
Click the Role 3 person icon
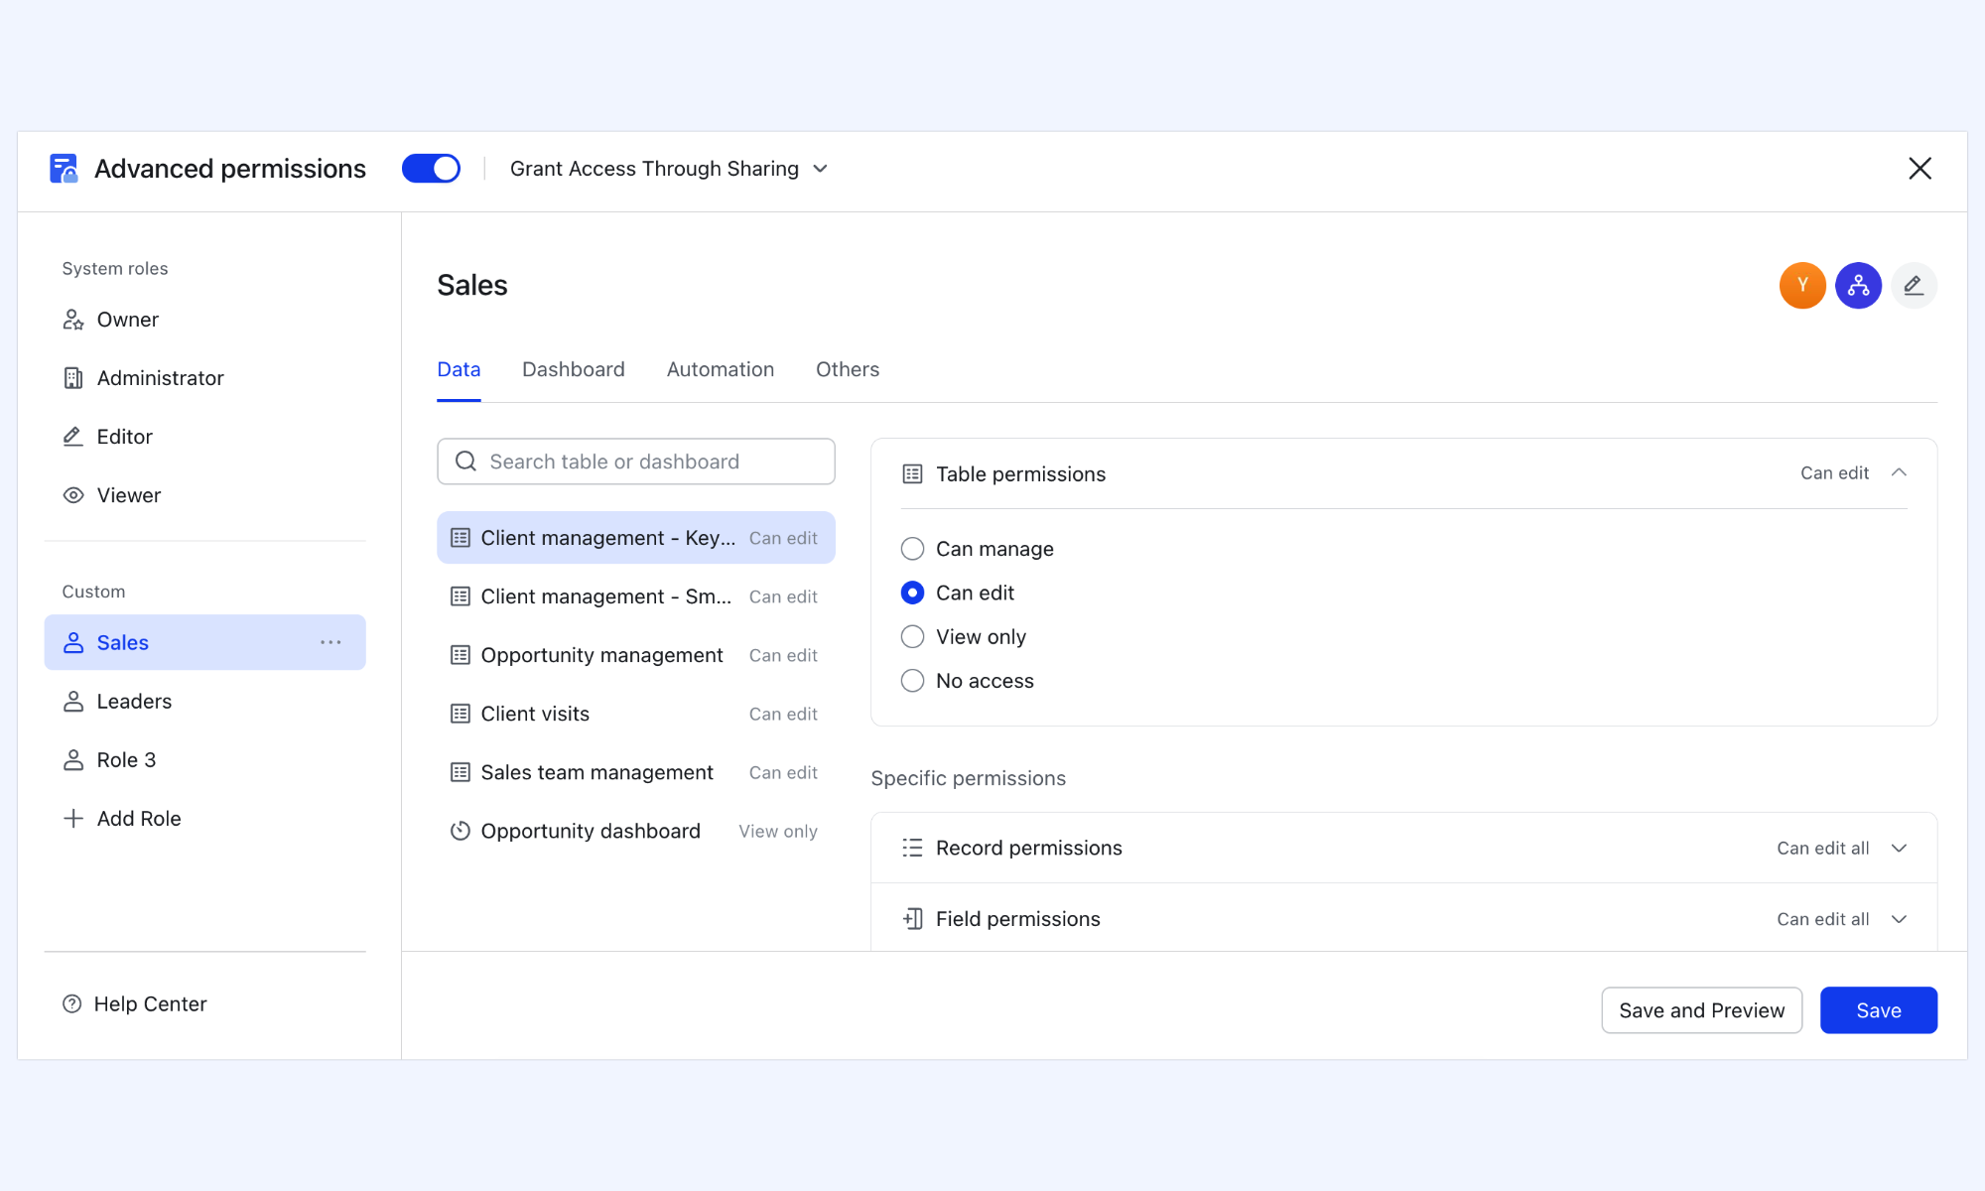(73, 760)
